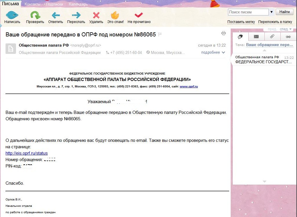
Task: Open the Поставить метку menu
Action: pyautogui.click(x=241, y=22)
